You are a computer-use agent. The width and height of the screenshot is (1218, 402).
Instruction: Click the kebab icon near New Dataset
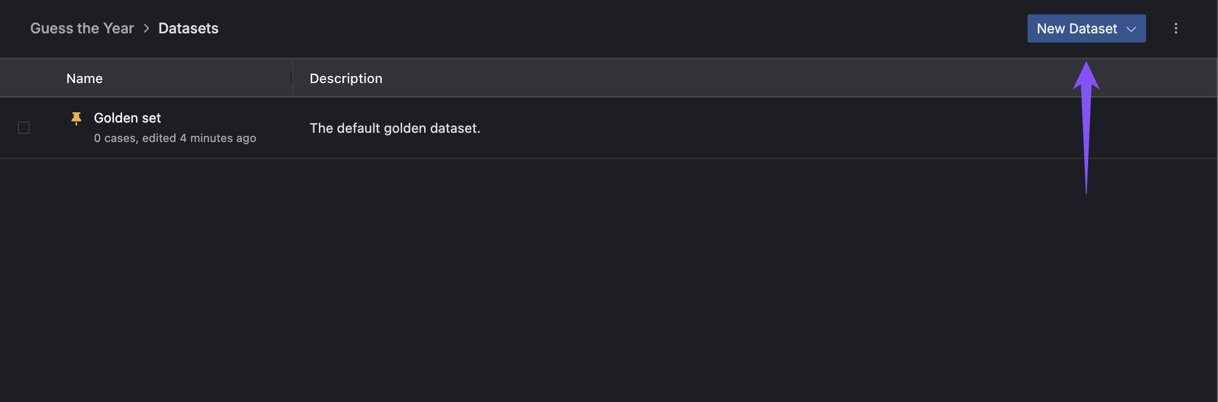click(x=1176, y=28)
